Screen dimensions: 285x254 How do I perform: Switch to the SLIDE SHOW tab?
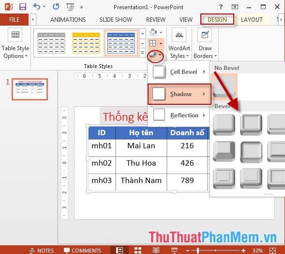coord(116,20)
